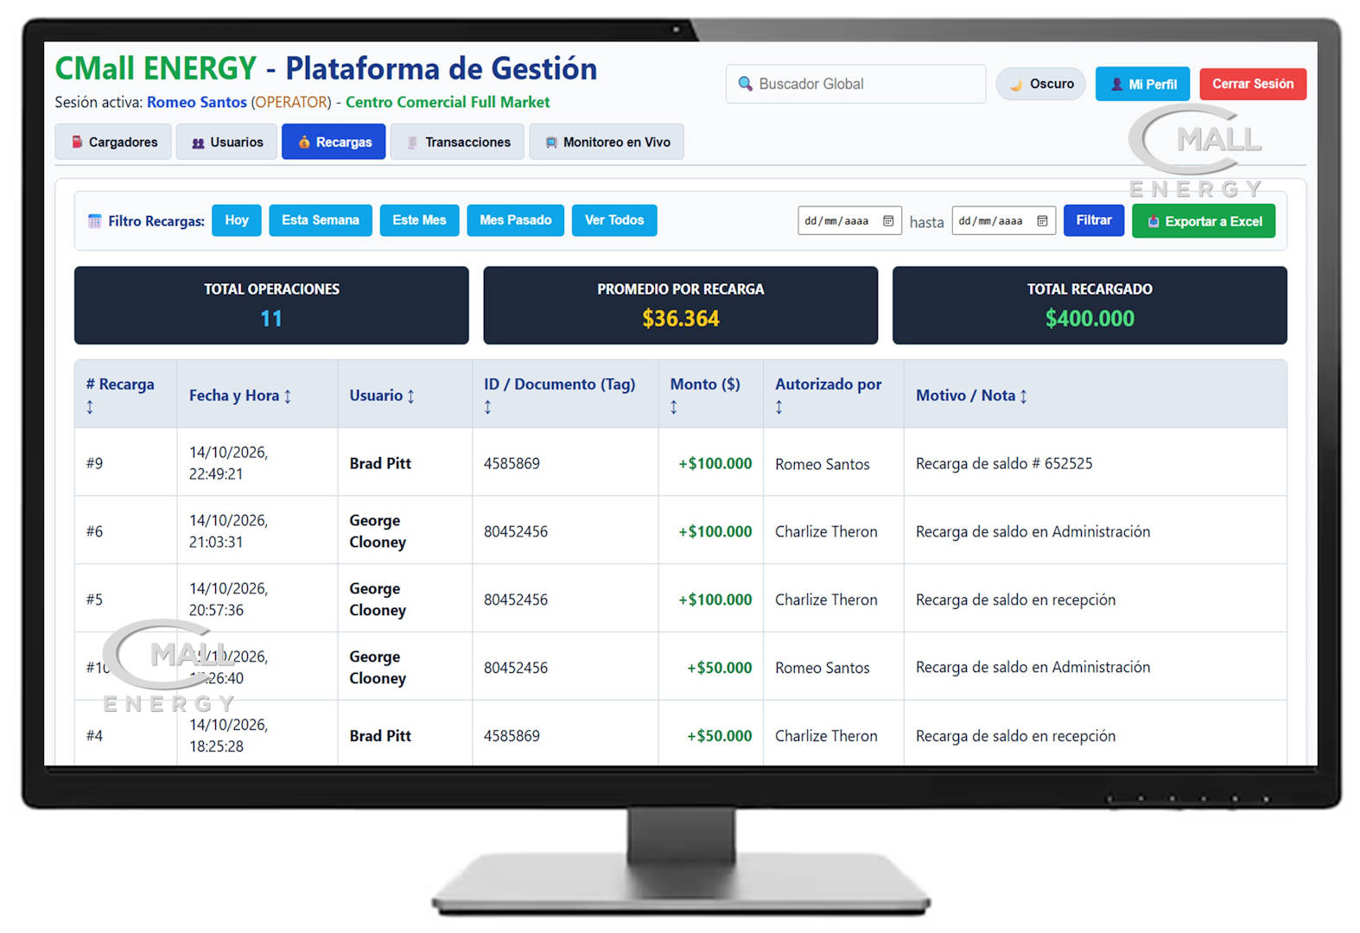Toggle Oscuro dark mode

coord(1040,84)
